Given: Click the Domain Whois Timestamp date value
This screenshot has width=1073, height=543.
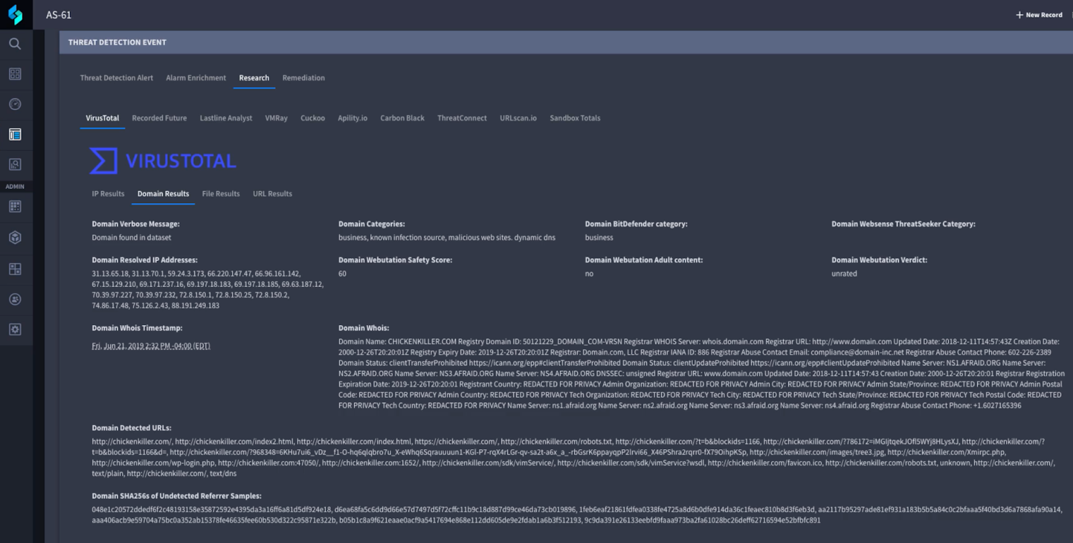Looking at the screenshot, I should pos(151,346).
